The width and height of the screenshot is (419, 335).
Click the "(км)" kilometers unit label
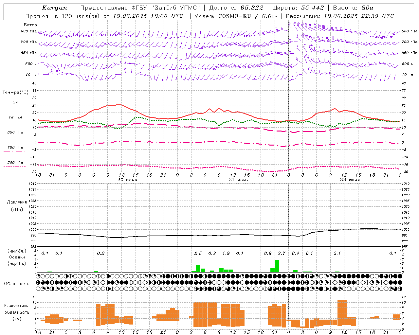17,319
